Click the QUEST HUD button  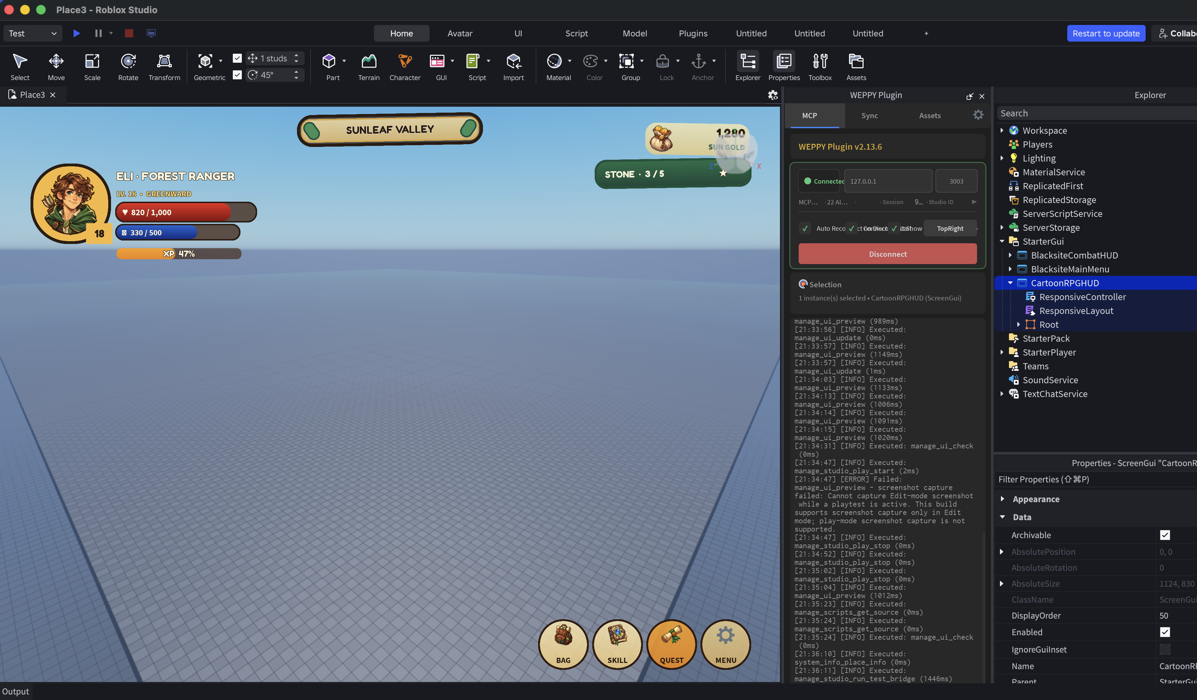[x=671, y=644]
